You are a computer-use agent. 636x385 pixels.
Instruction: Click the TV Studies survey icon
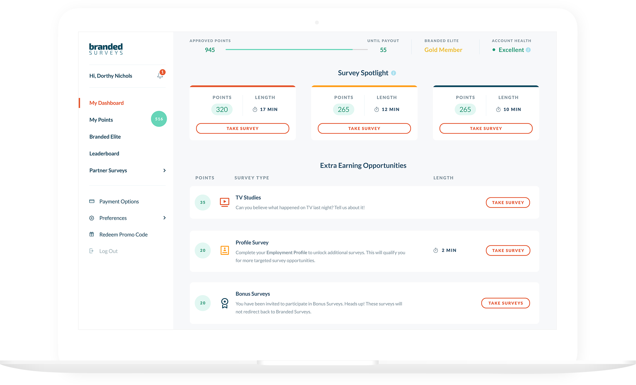pyautogui.click(x=224, y=202)
